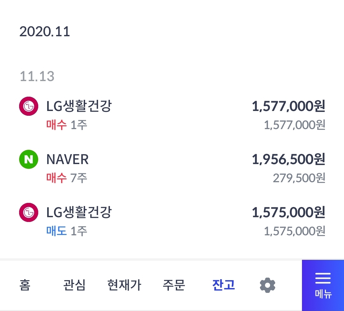
Task: Tap the green NAVER logo icon
Action: tap(29, 159)
